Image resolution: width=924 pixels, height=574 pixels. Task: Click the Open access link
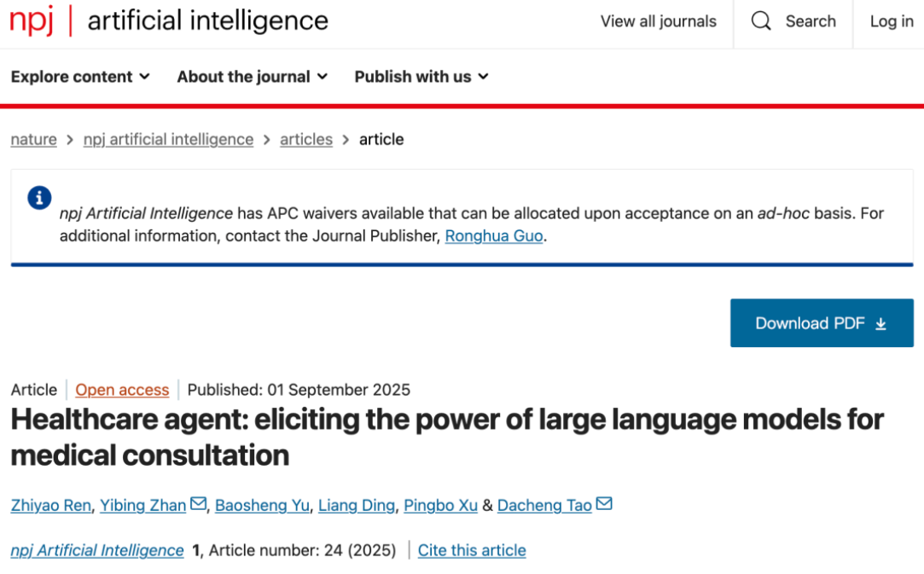tap(122, 390)
